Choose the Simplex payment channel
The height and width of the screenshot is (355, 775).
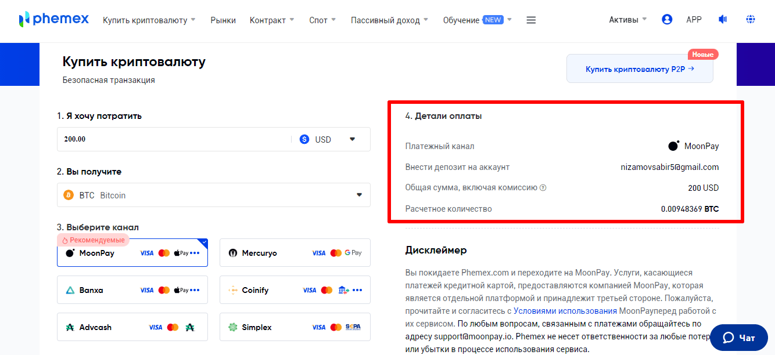295,327
